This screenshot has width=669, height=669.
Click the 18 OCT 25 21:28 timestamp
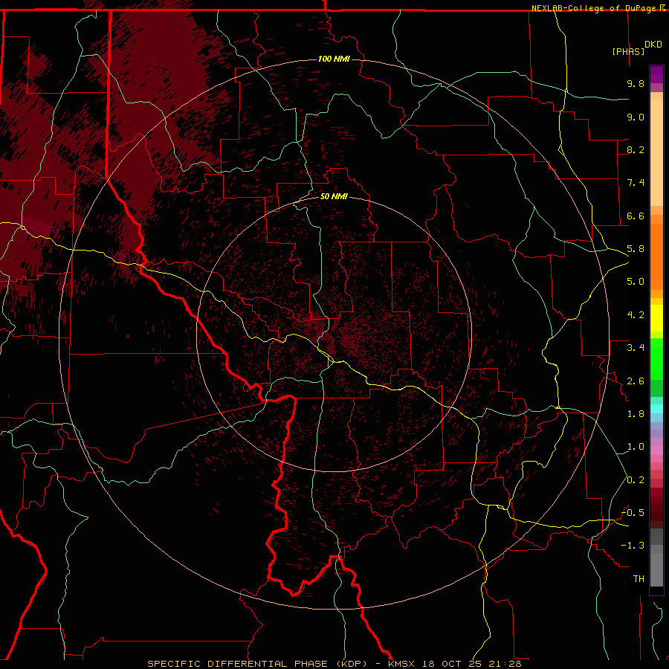point(472,664)
